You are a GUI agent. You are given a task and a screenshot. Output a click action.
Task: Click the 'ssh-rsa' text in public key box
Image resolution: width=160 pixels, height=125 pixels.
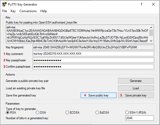[11, 27]
